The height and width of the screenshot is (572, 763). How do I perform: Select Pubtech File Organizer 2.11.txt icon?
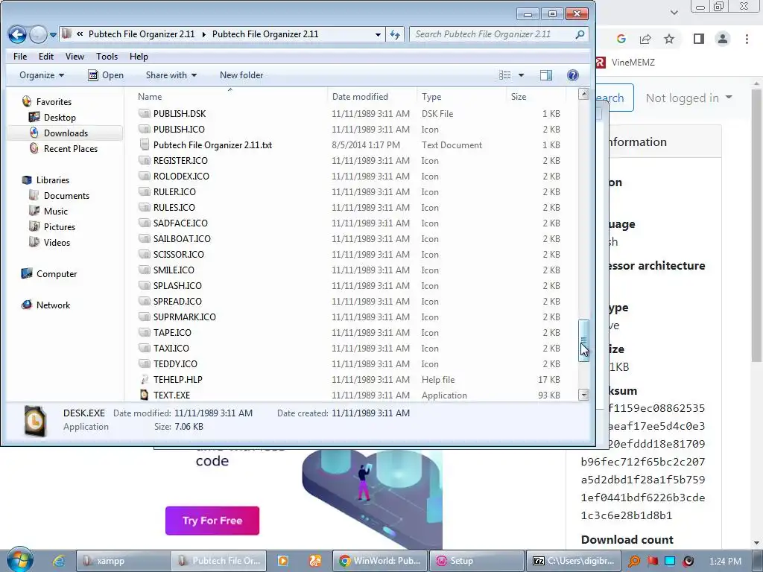(x=144, y=144)
